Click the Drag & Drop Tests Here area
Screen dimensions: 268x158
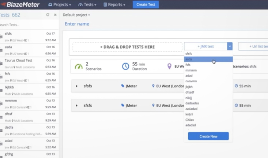(127, 47)
